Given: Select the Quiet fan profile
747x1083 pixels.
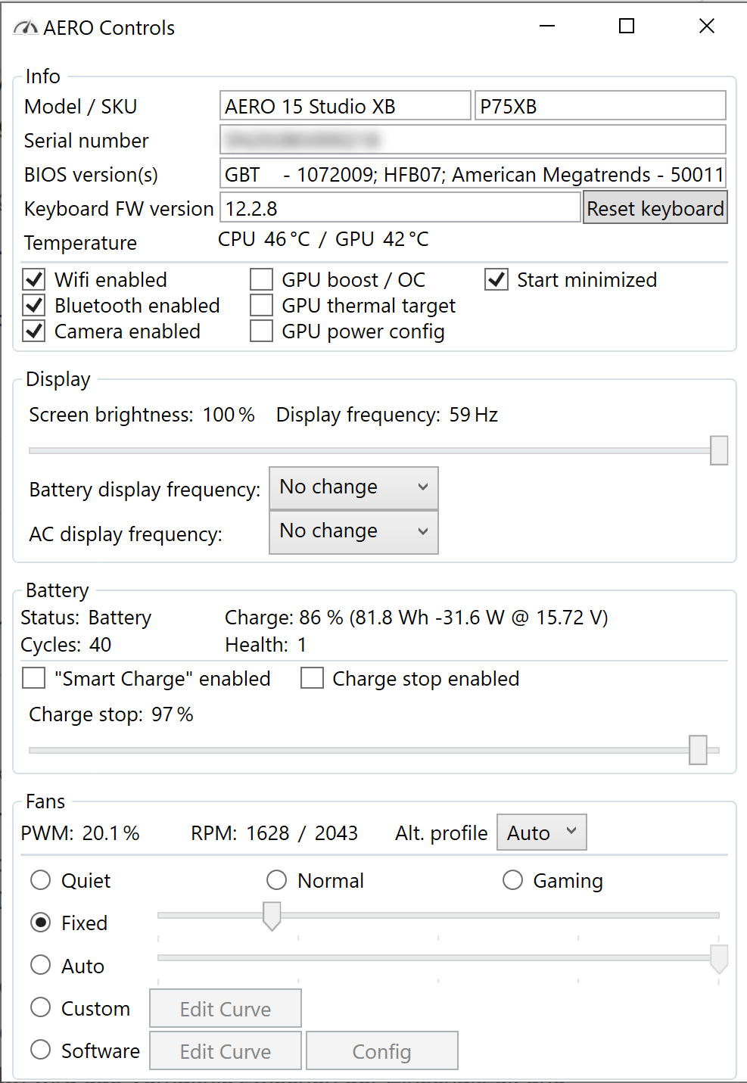Looking at the screenshot, I should pos(41,880).
